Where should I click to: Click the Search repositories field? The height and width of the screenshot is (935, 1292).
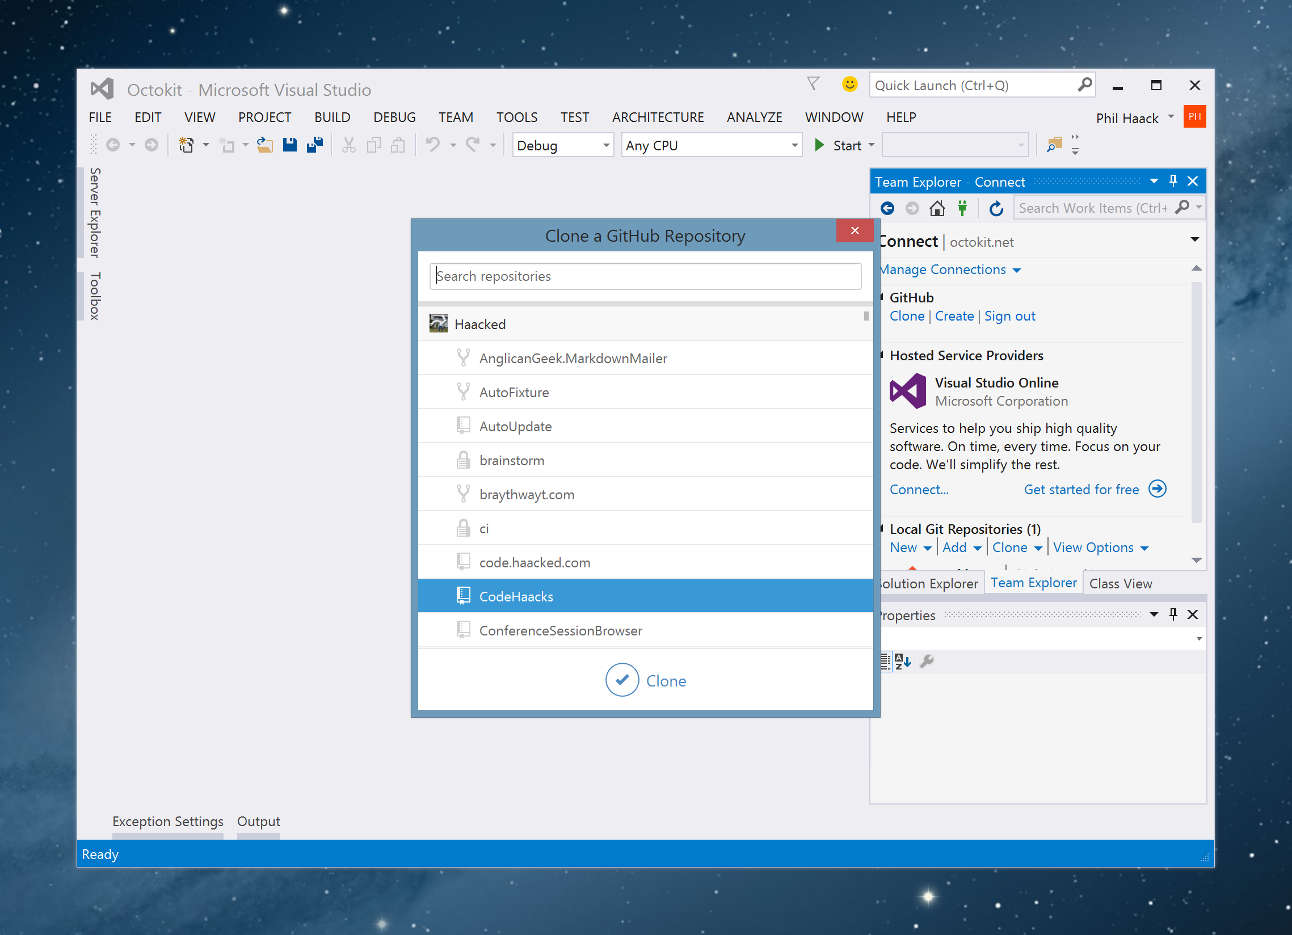(645, 276)
